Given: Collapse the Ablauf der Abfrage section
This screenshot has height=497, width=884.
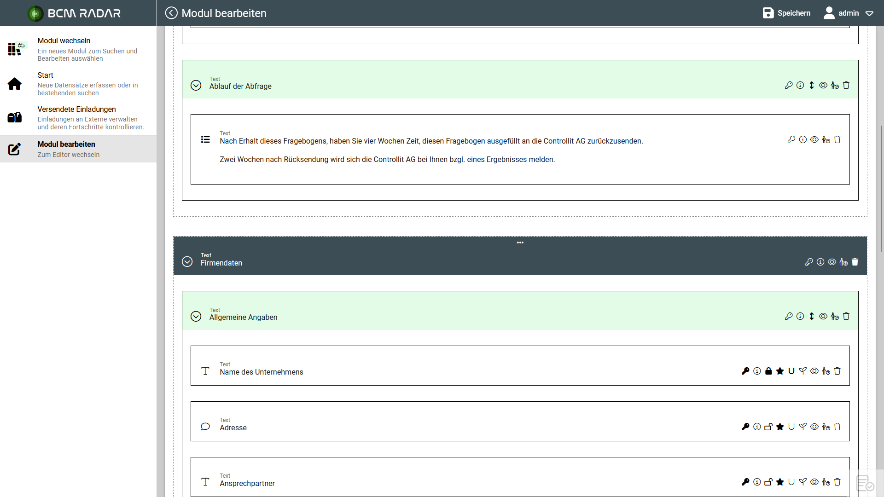Looking at the screenshot, I should pos(196,85).
